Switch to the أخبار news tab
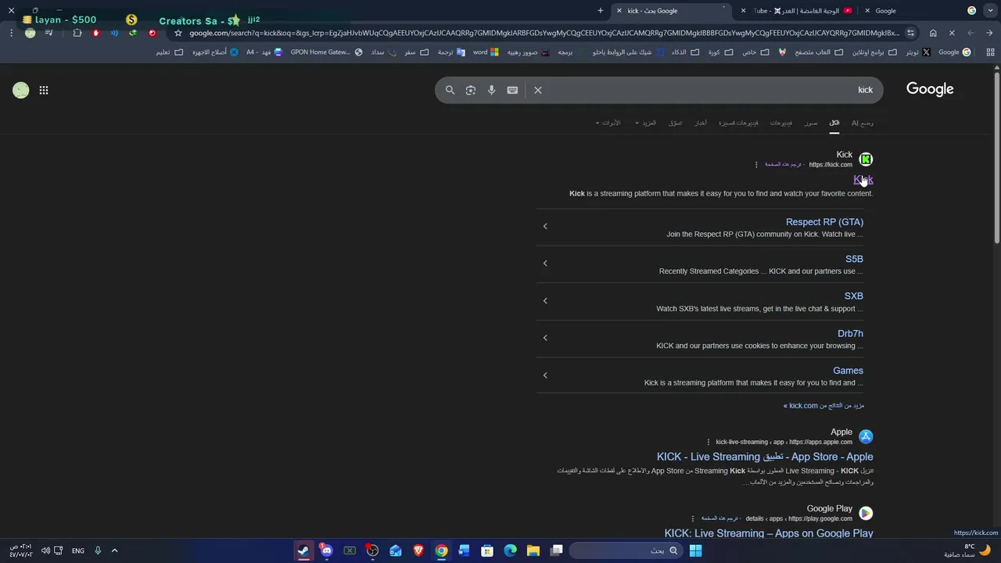 [701, 123]
